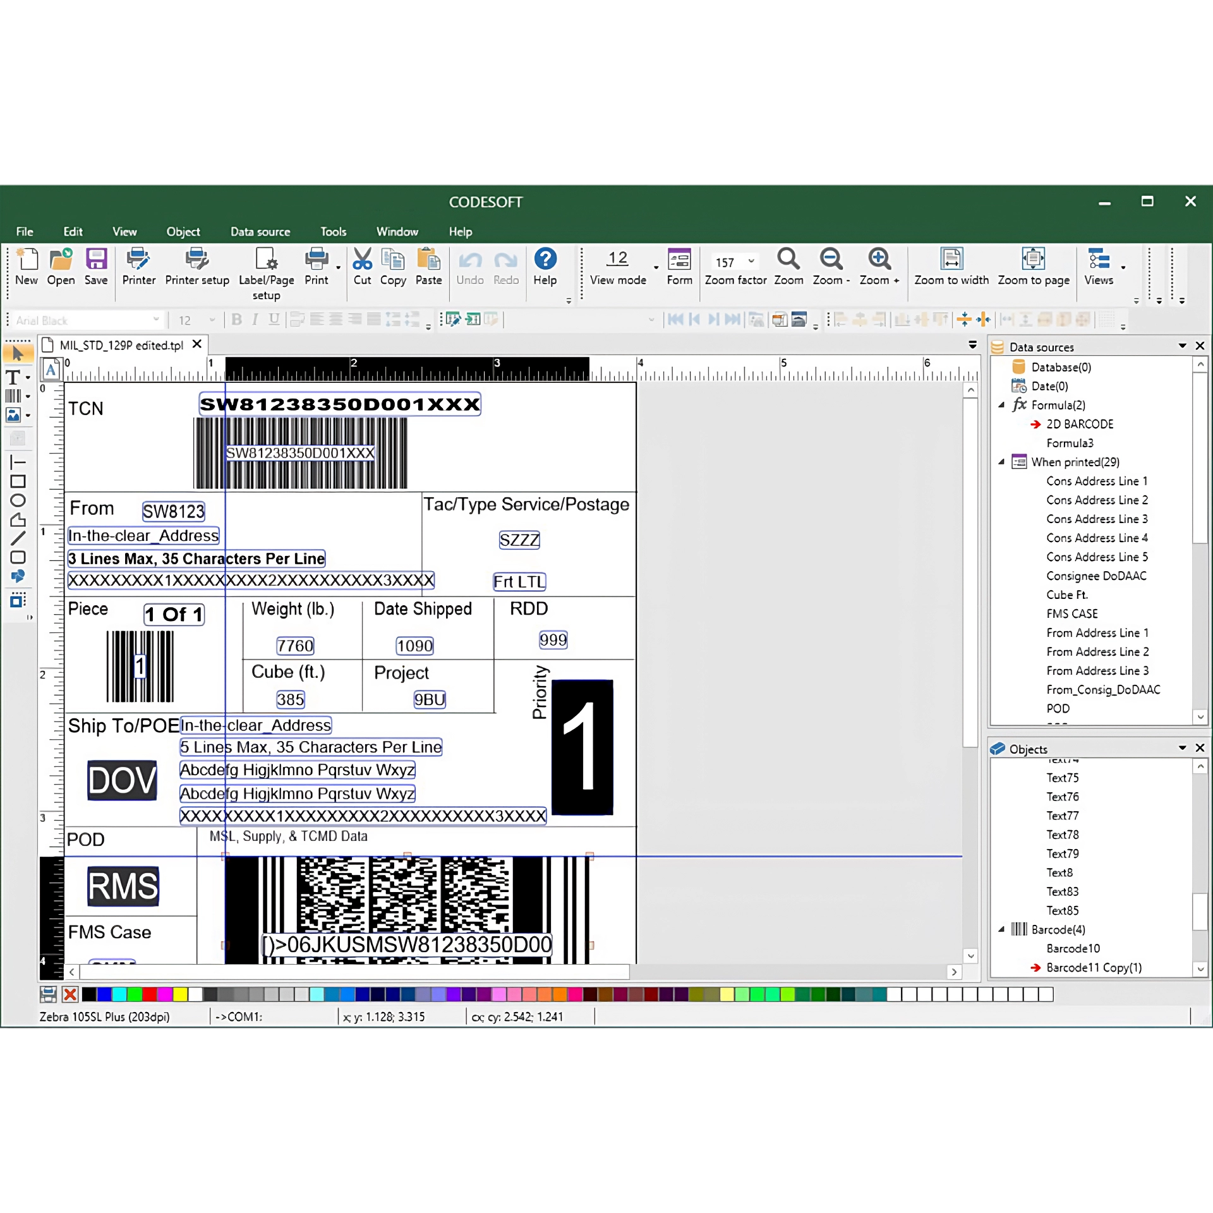Image resolution: width=1213 pixels, height=1213 pixels.
Task: Open the Label/Page setup dialog
Action: (x=266, y=259)
